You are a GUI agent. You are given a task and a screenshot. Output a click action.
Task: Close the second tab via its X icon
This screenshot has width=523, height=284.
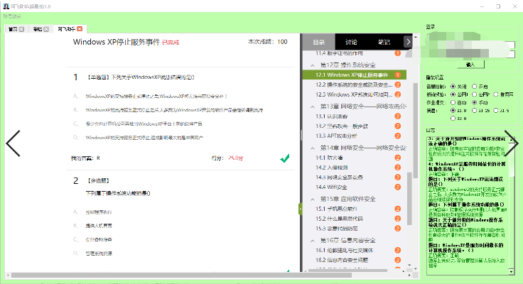click(x=46, y=29)
